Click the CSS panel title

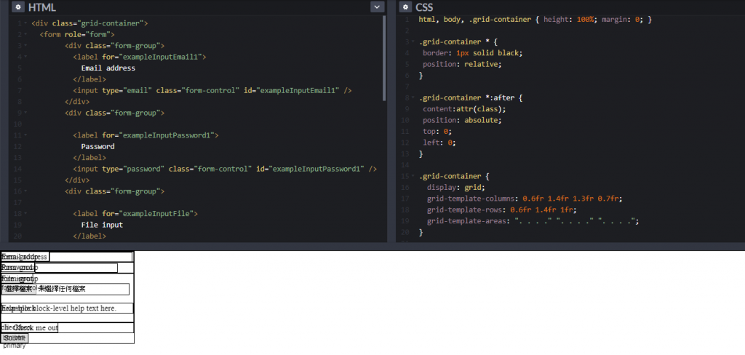[x=424, y=7]
